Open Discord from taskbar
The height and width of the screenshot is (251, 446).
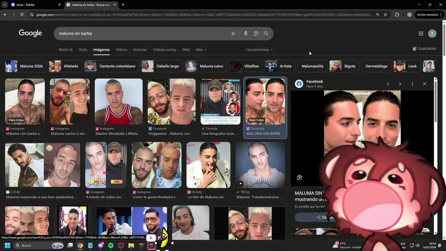pos(101,245)
